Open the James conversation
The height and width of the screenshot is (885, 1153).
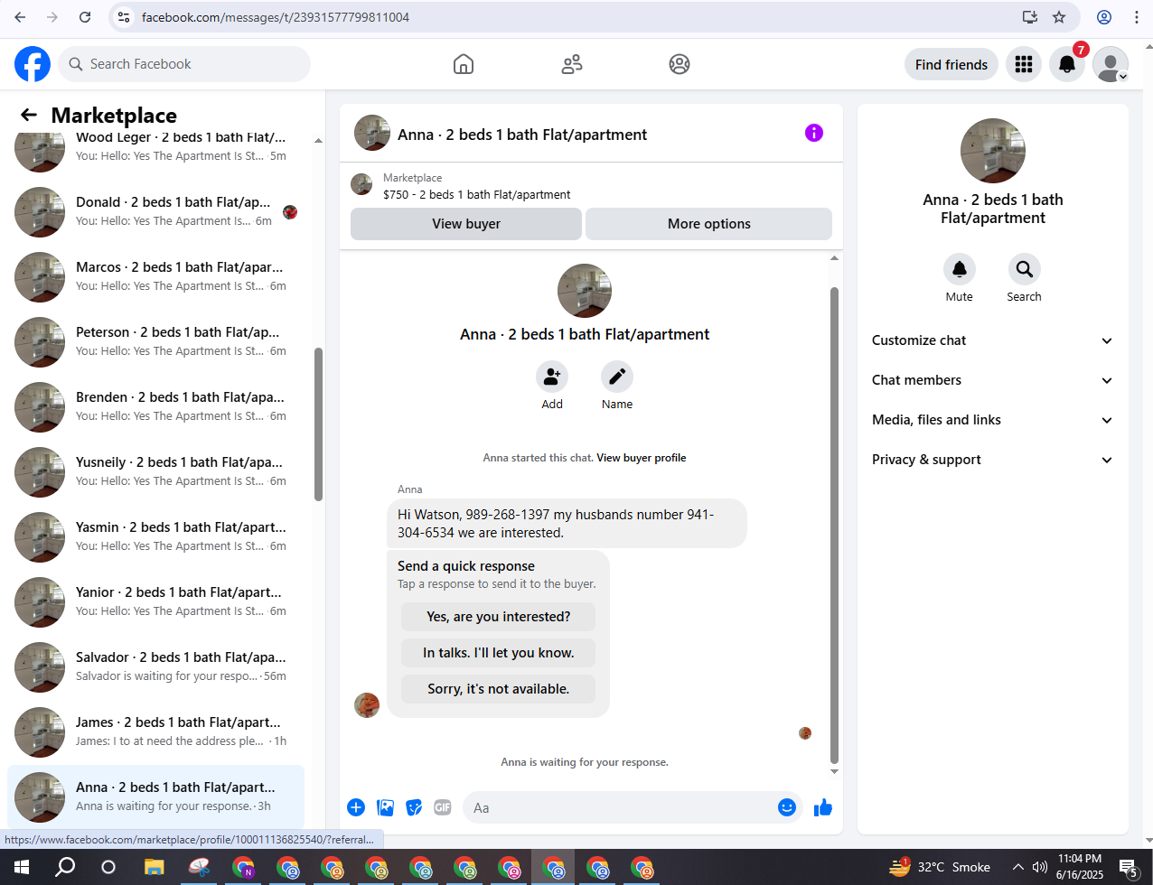(x=155, y=732)
